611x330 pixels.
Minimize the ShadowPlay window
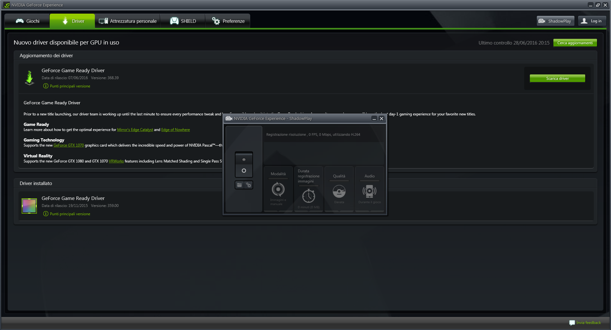[374, 119]
